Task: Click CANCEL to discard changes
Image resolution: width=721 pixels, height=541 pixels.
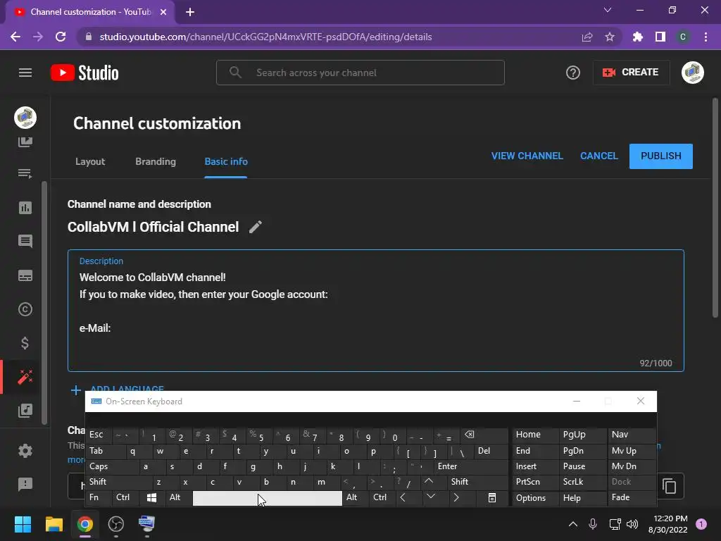Action: [x=598, y=156]
